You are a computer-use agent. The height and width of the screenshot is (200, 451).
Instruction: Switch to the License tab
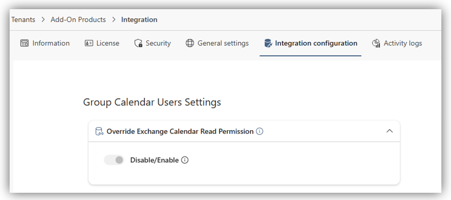click(107, 43)
